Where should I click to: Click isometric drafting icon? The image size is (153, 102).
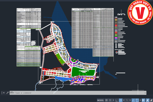(127, 100)
